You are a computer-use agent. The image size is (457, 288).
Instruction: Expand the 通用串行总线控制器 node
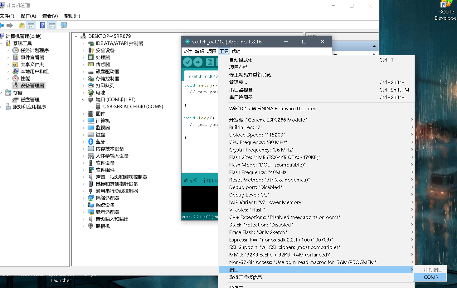(83, 191)
